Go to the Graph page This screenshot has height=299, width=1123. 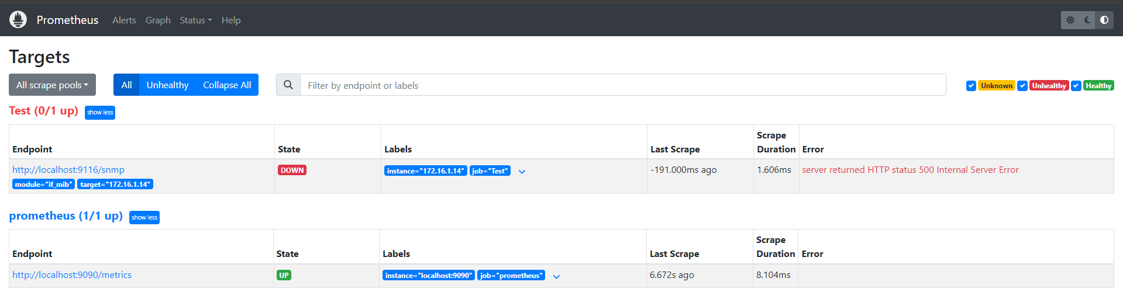(x=158, y=20)
